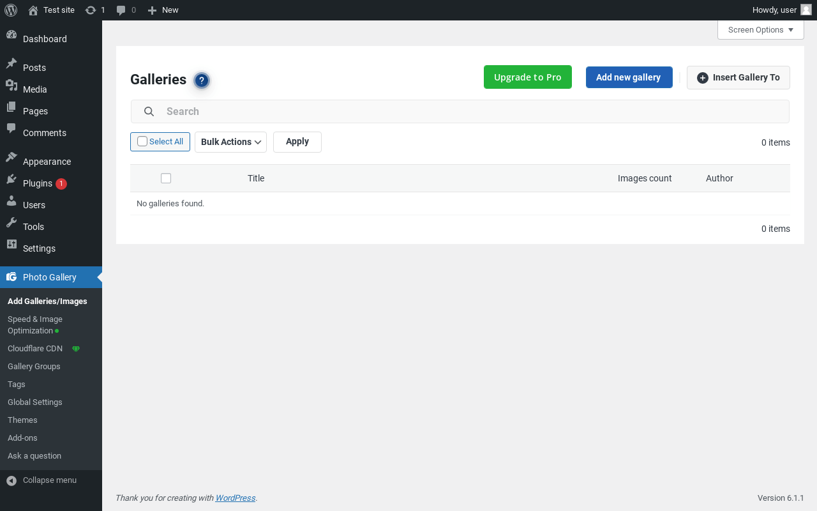Click the Apply button
This screenshot has width=817, height=511.
click(x=297, y=142)
